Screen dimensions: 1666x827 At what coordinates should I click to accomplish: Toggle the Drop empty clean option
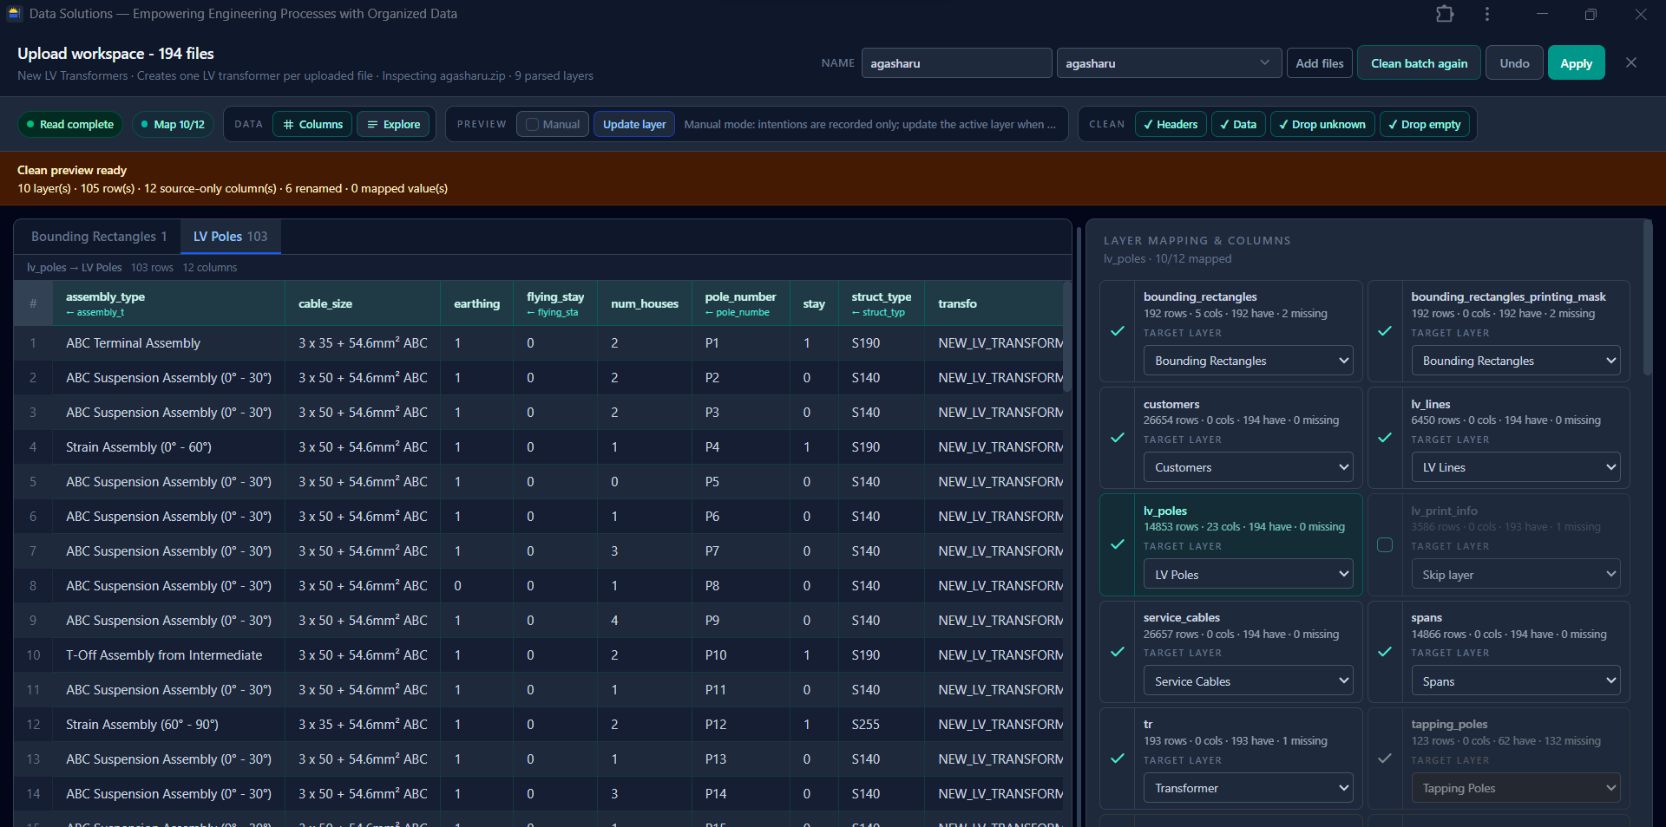pos(1425,124)
